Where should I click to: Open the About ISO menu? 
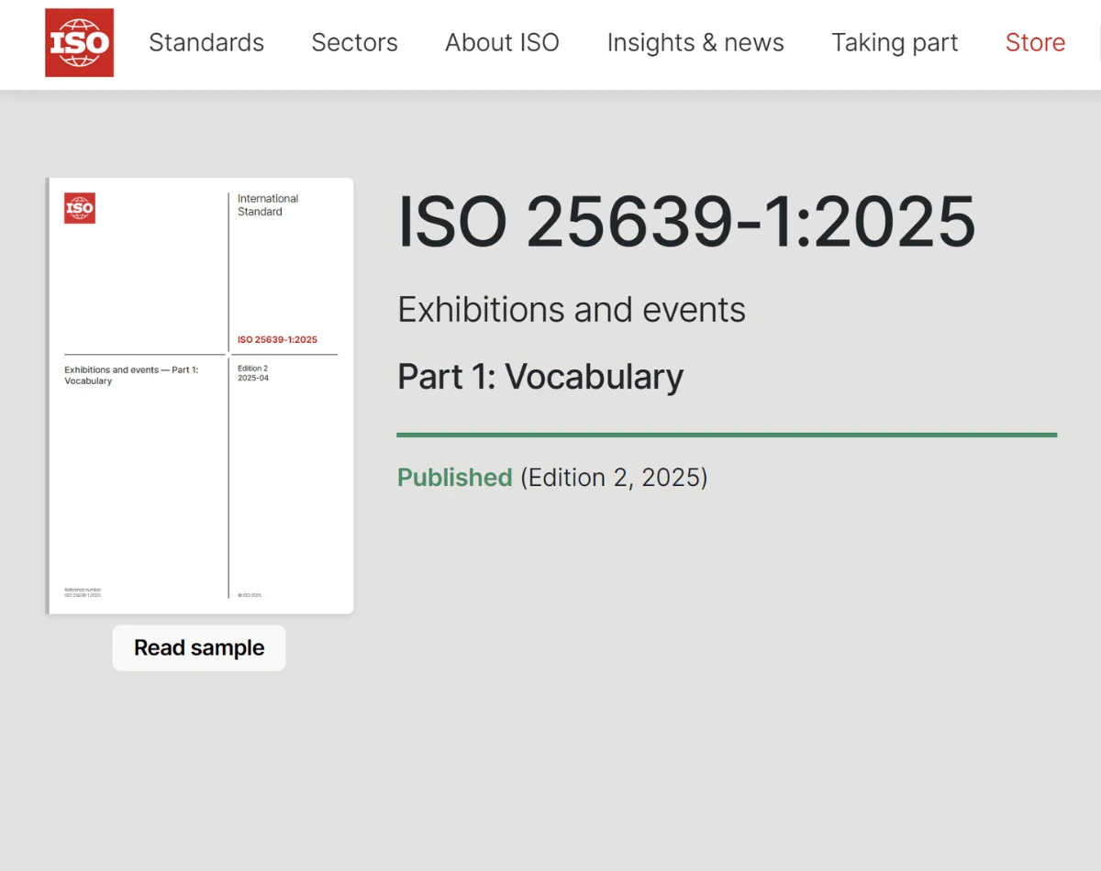(x=502, y=43)
